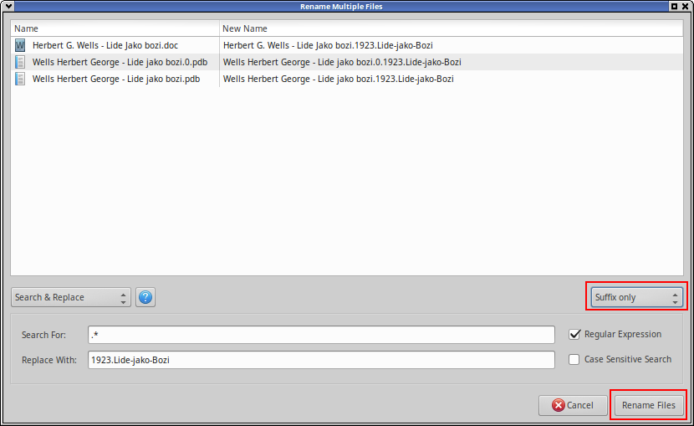Click into the Search For text field
The image size is (694, 426).
(x=321, y=335)
